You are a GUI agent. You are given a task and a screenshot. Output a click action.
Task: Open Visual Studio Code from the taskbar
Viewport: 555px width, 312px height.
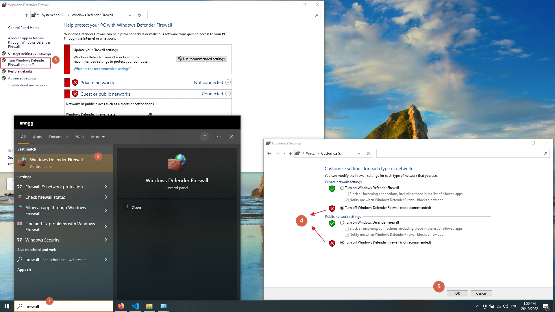click(135, 306)
